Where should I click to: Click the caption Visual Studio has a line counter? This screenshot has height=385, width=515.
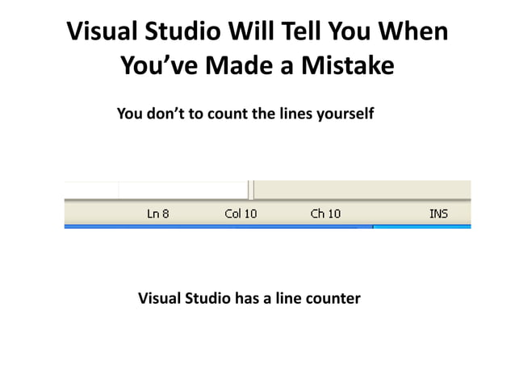point(249,298)
